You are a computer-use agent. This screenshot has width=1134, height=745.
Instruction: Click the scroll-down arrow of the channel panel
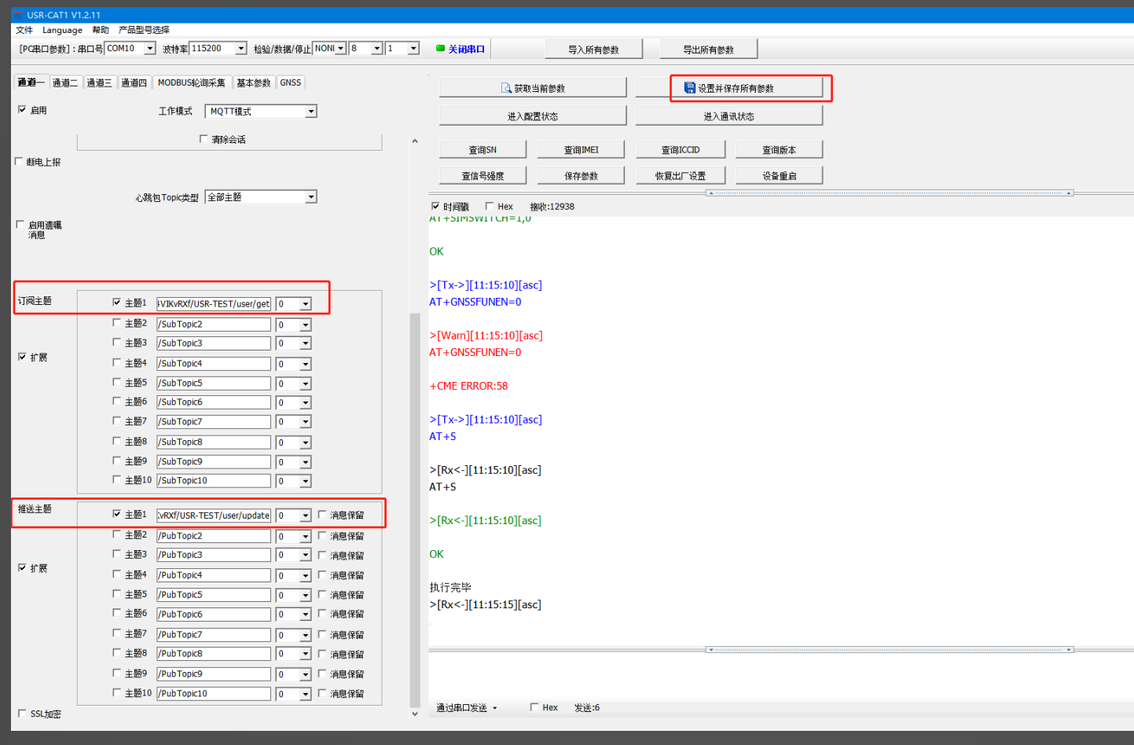[415, 714]
